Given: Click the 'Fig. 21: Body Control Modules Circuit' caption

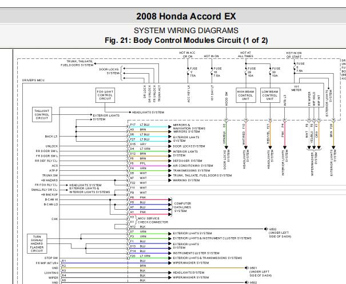Looking at the screenshot, I should [x=173, y=41].
